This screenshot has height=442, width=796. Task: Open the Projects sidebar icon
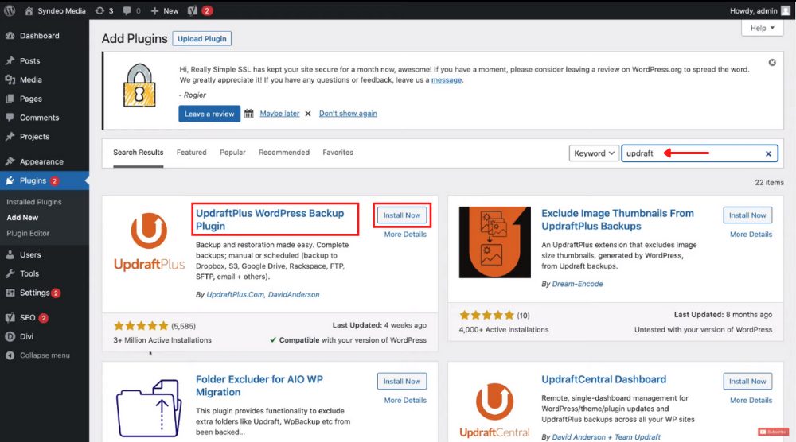10,137
